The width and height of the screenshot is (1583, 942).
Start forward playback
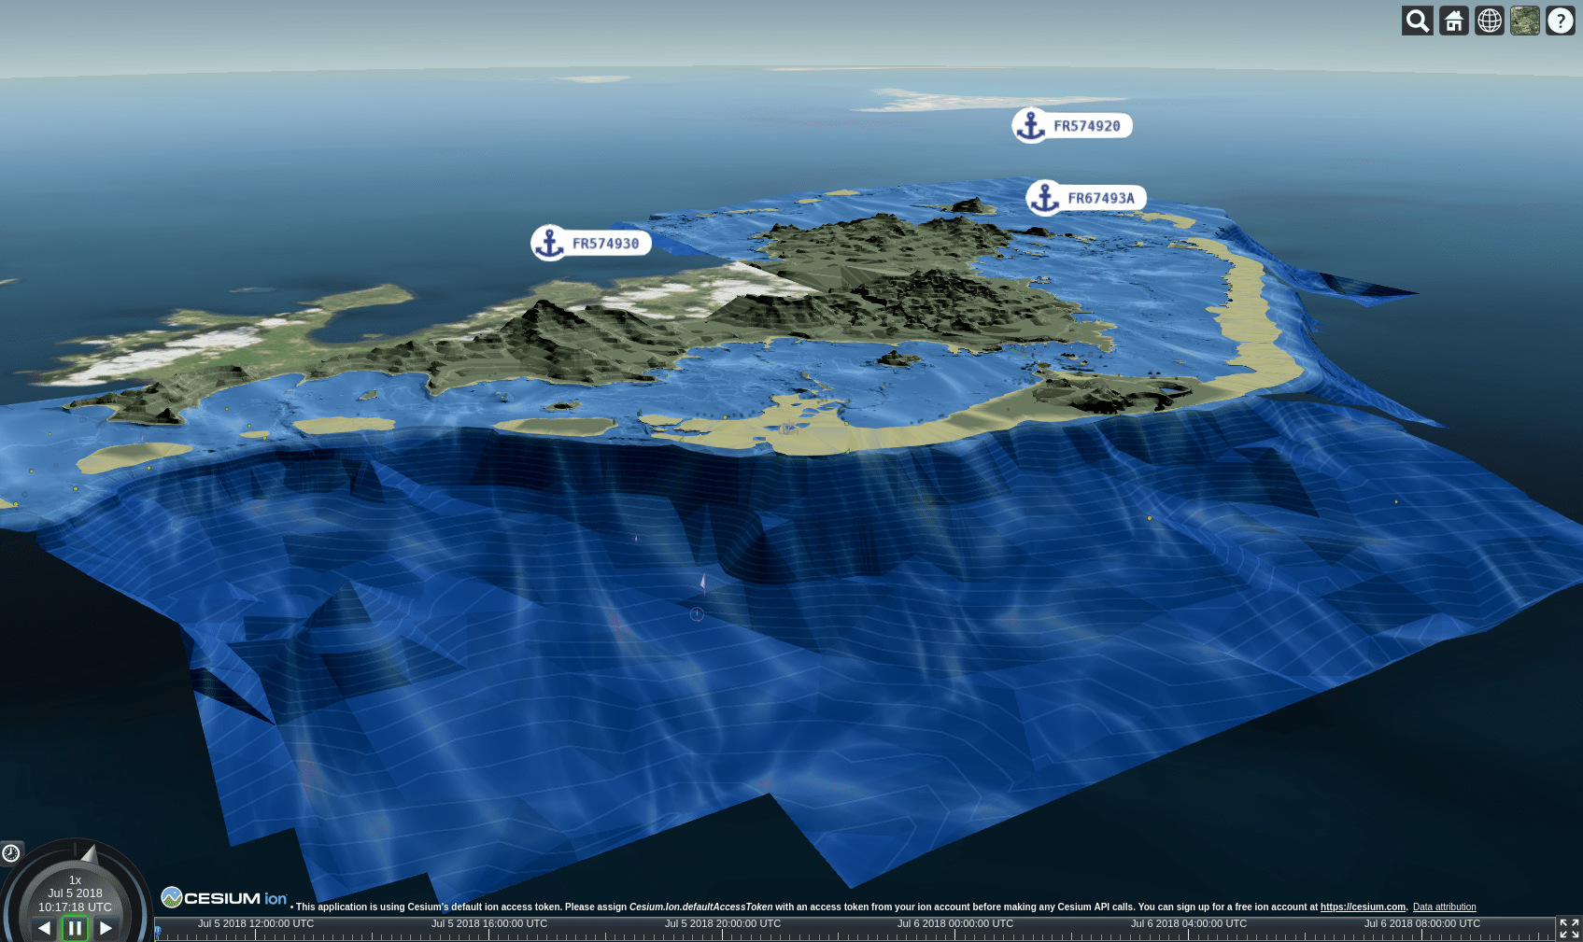point(106,928)
